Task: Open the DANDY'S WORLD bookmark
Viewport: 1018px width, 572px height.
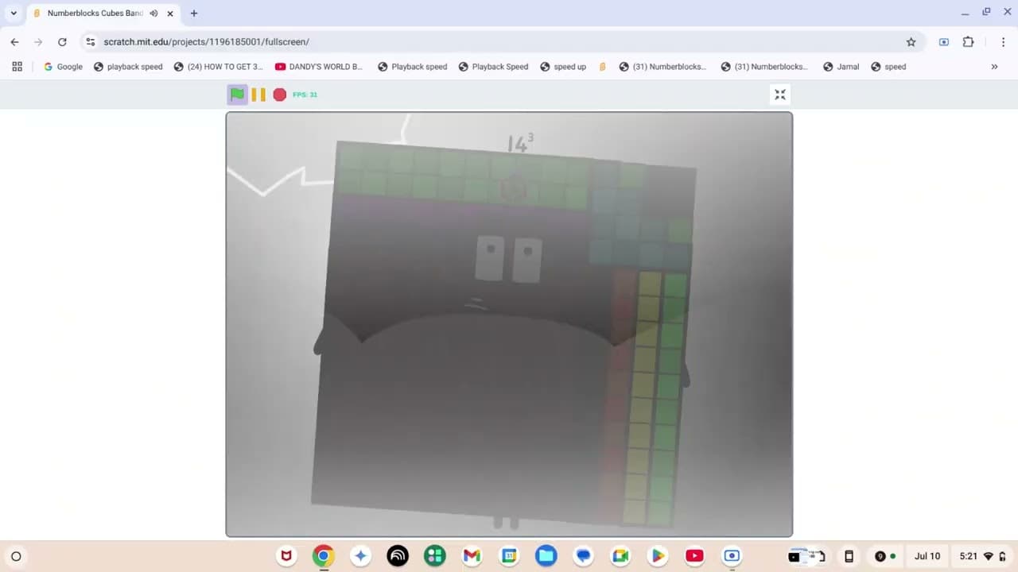Action: [318, 67]
